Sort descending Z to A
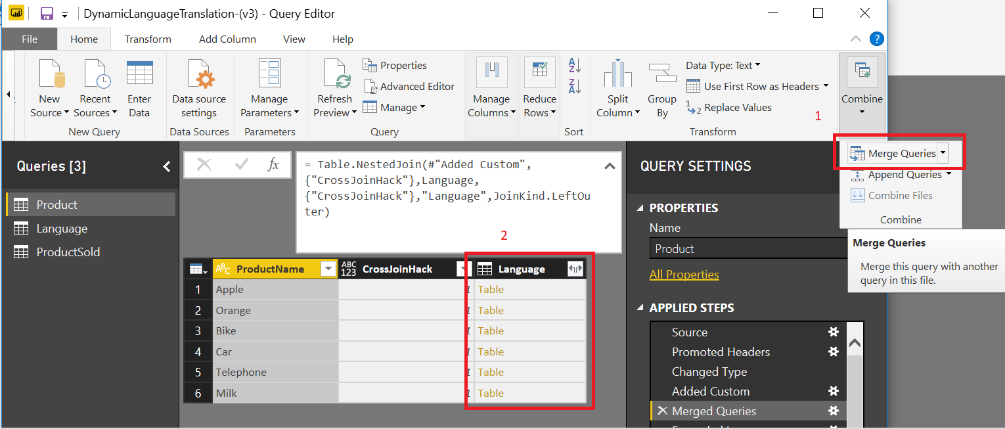 click(575, 86)
